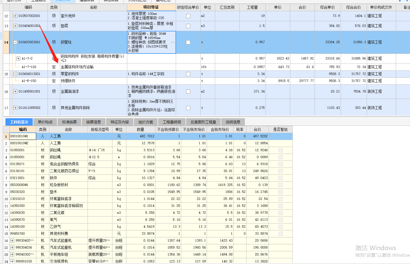This screenshot has height=264, width=410.
Task: Select 环氧富锌底漆稀释剂 material row
Action: 148,206
